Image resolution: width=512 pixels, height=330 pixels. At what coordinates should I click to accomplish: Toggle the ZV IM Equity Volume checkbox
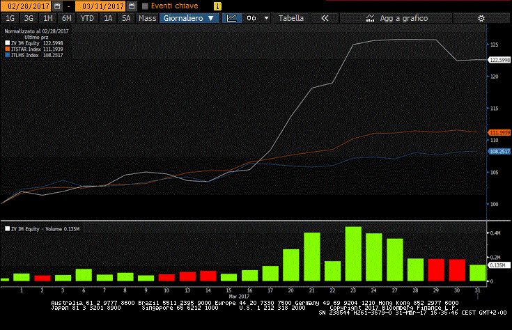click(x=7, y=228)
